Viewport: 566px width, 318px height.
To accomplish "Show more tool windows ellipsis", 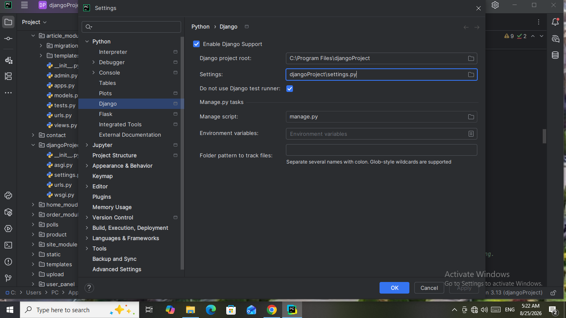I will click(8, 93).
